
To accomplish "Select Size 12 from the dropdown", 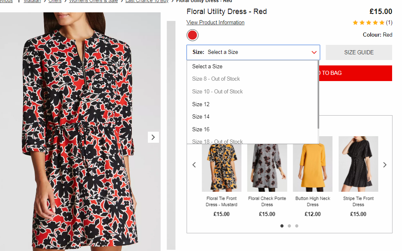I will [252, 104].
